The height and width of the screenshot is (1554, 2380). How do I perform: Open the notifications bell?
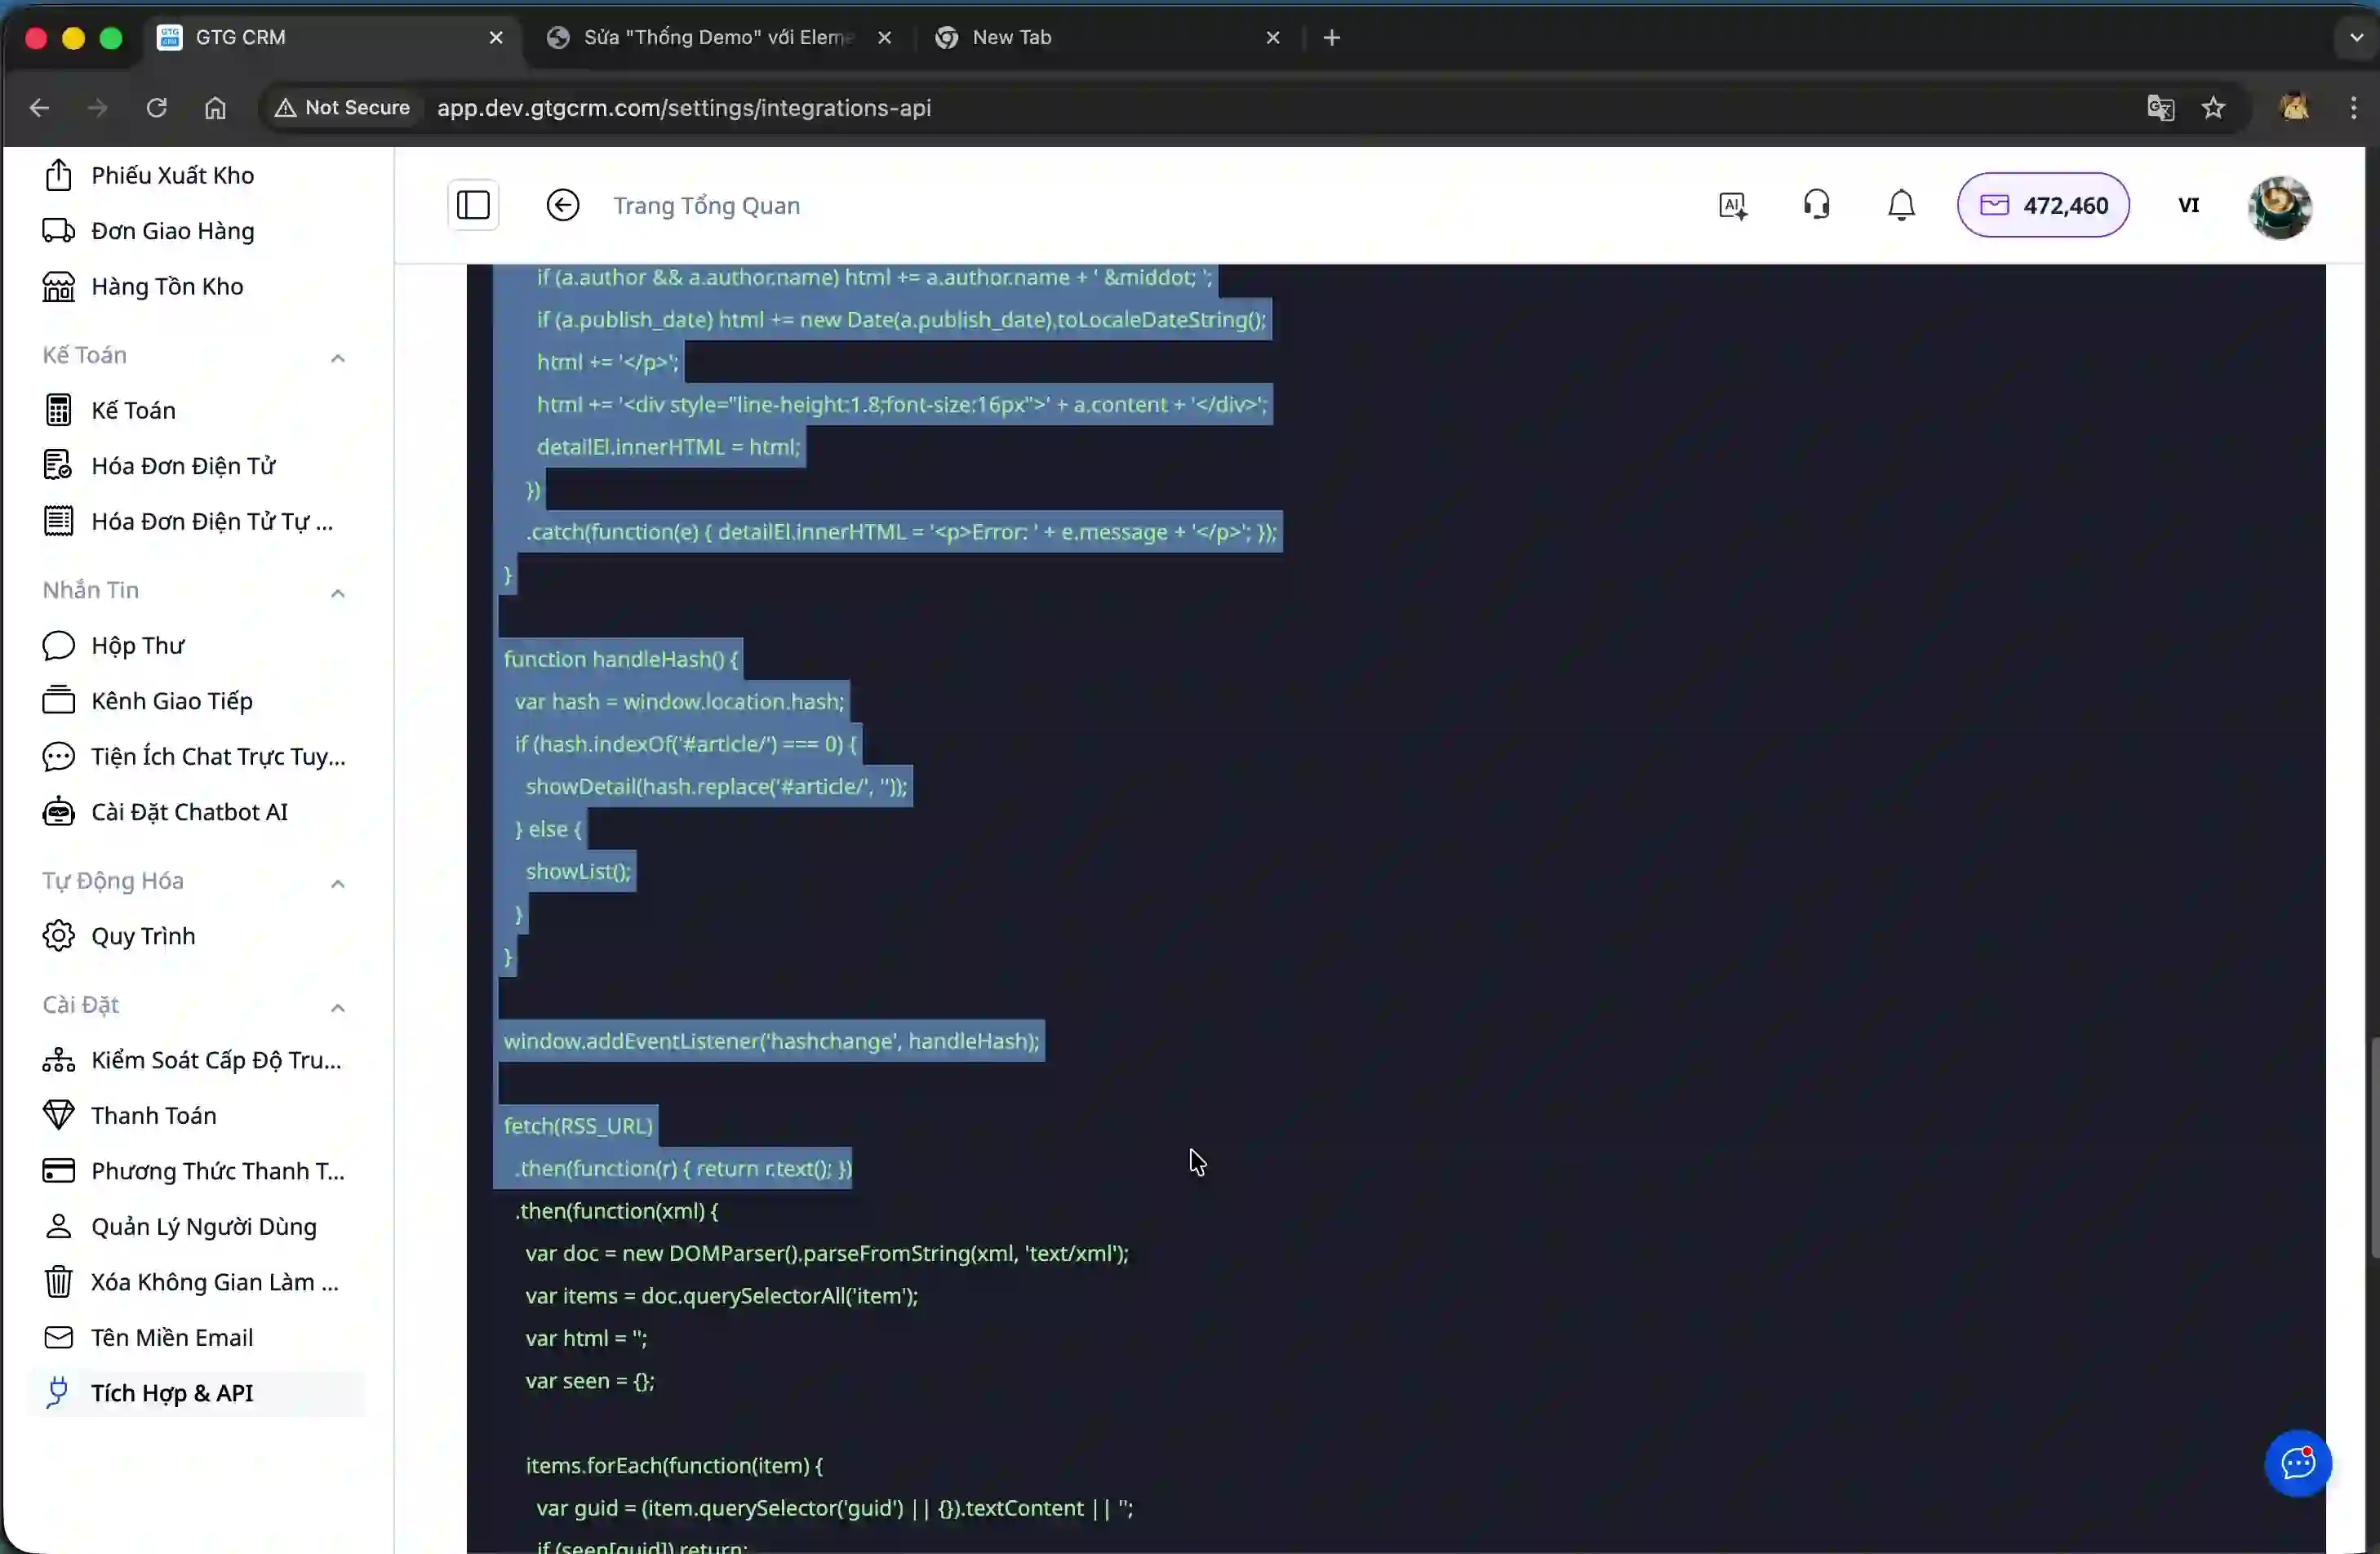[1901, 204]
